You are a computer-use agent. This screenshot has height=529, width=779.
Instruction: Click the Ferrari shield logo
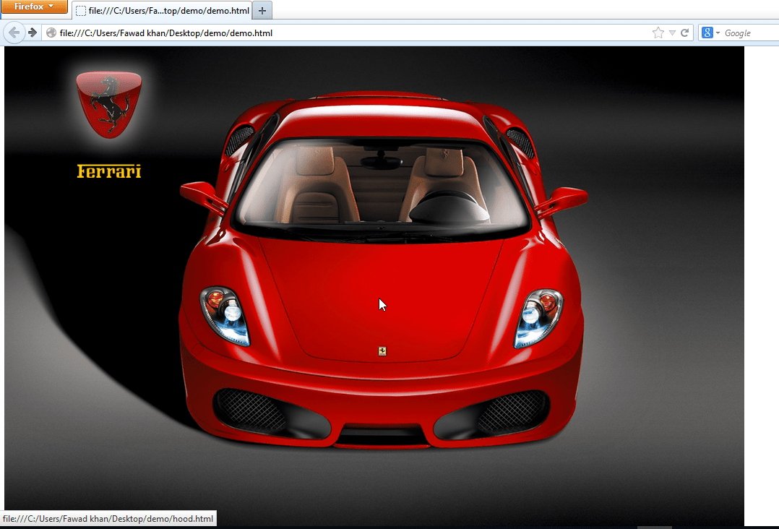coord(109,105)
